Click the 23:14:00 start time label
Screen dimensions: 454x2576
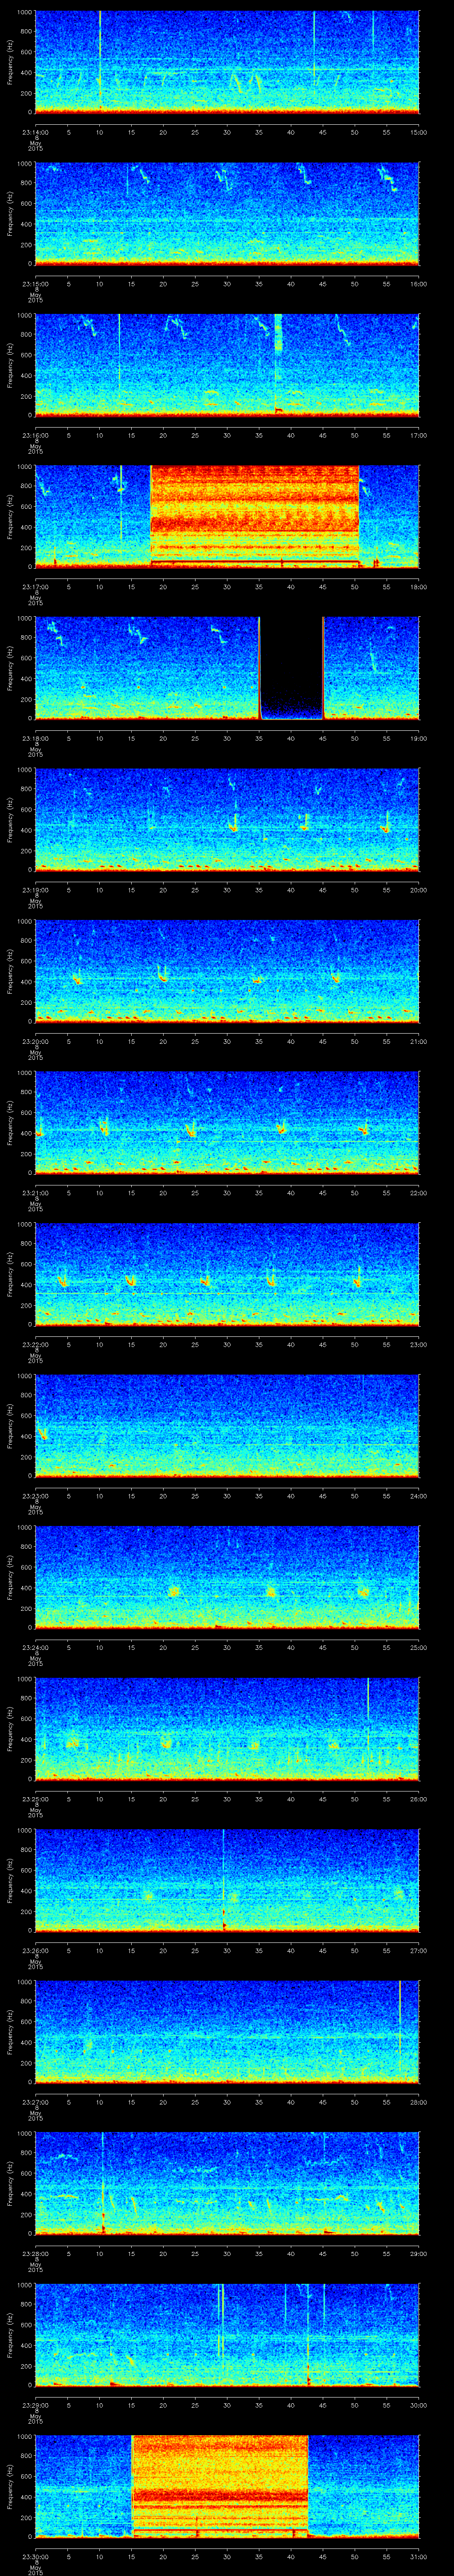click(x=35, y=132)
